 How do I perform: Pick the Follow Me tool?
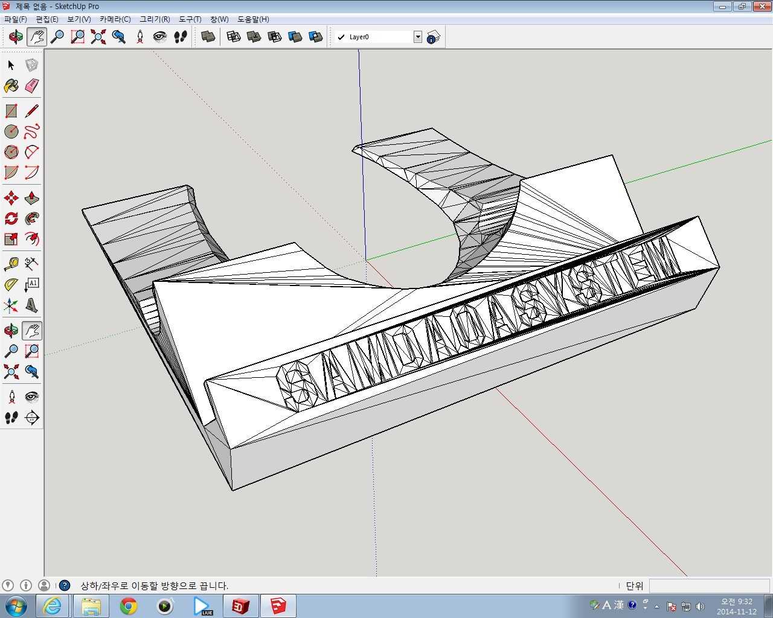point(31,218)
